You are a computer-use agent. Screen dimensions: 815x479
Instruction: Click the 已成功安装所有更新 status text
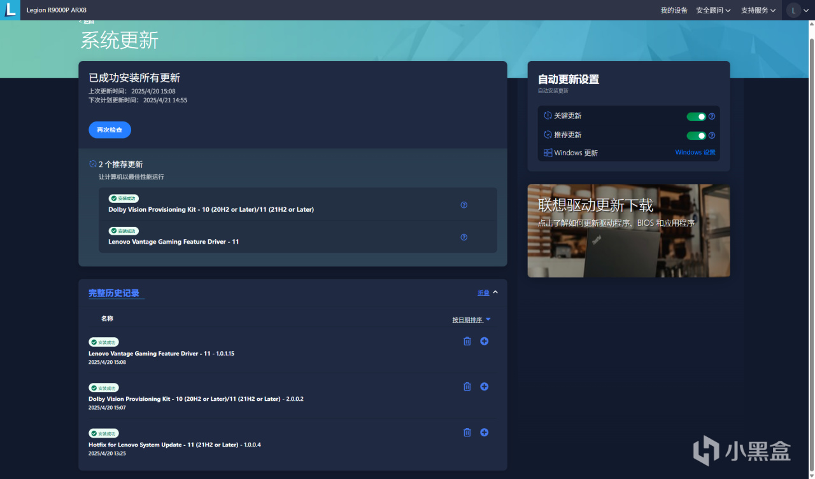pos(134,78)
